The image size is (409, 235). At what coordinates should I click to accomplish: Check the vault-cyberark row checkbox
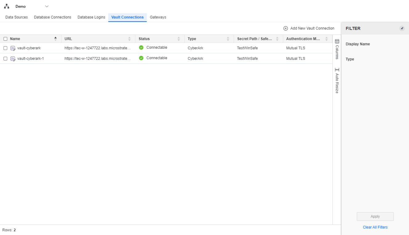[x=5, y=48]
